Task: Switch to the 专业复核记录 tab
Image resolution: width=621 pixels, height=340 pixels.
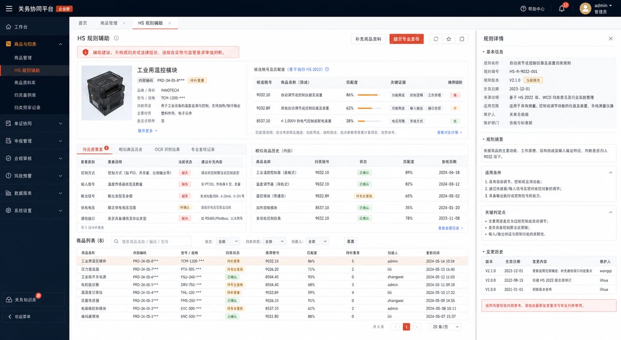Action: coord(203,149)
